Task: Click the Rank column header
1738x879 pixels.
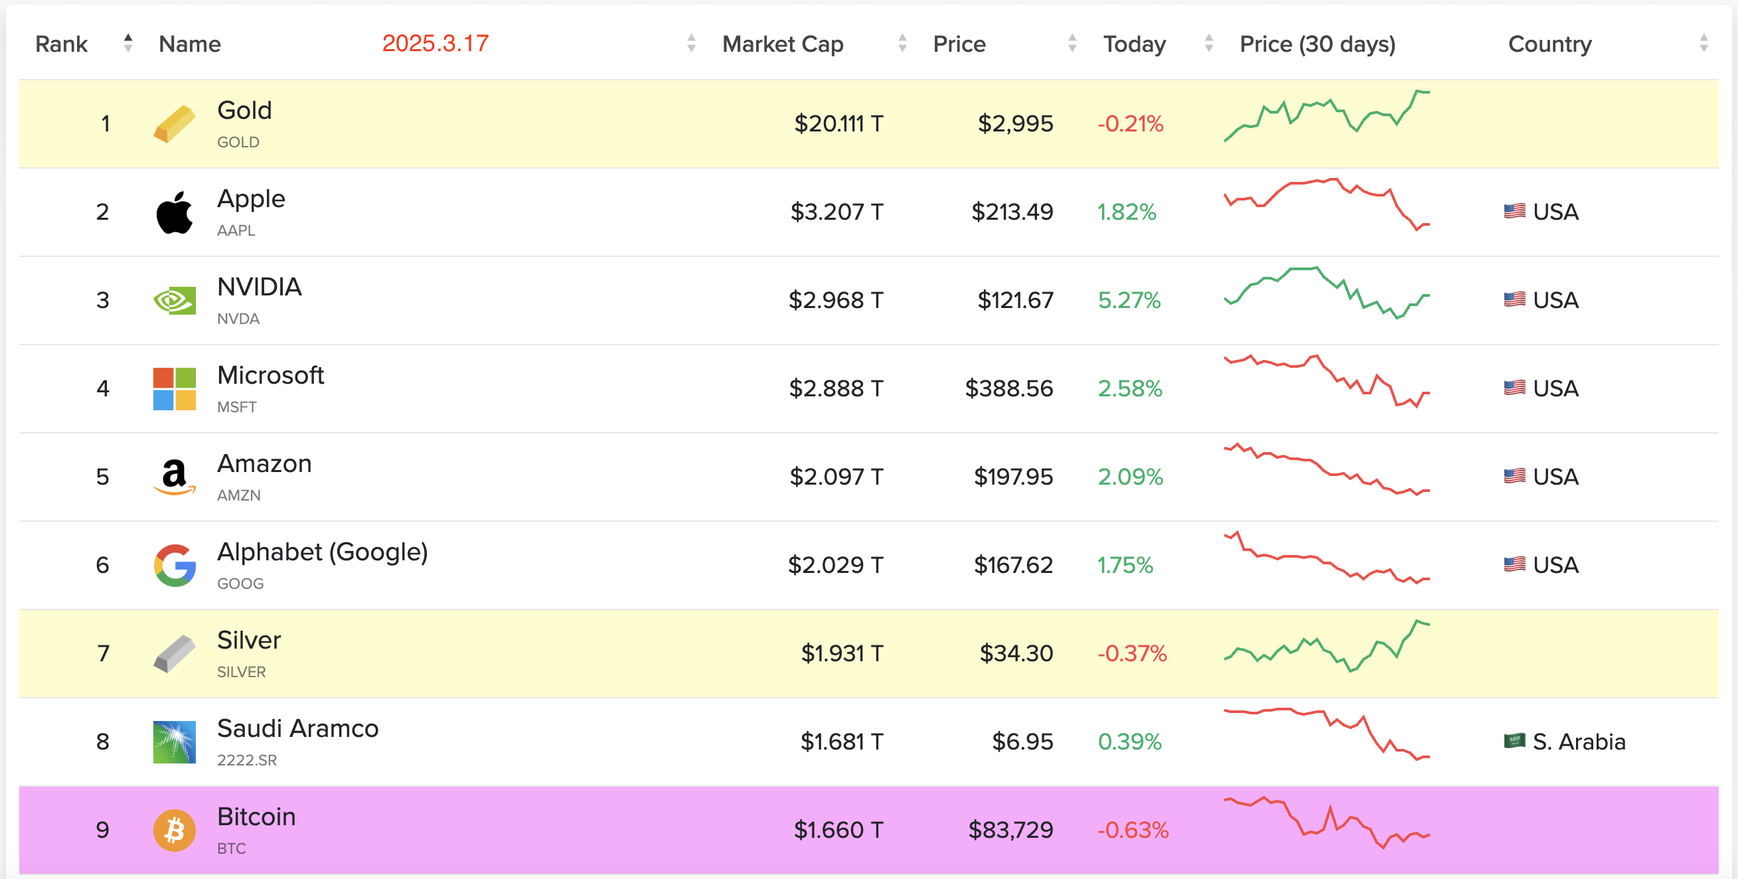Action: (60, 44)
